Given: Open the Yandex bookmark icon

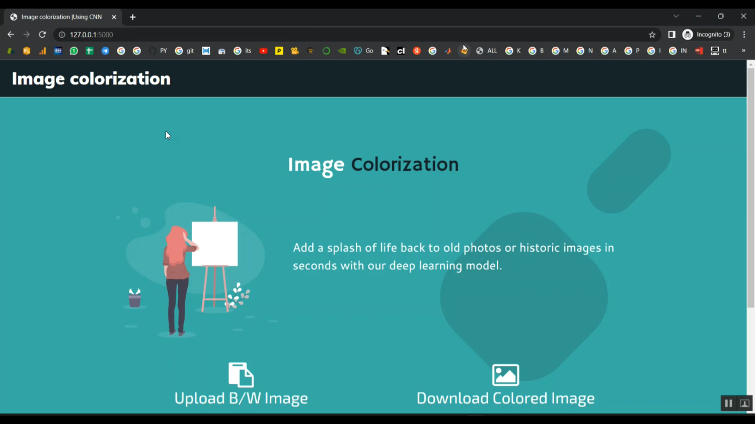Looking at the screenshot, I should click(x=417, y=51).
